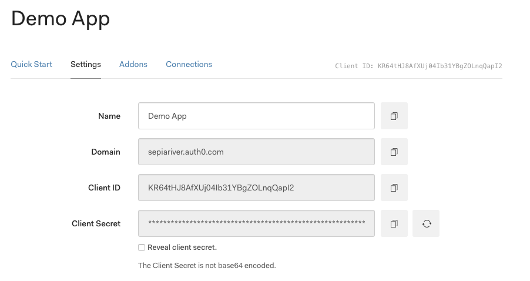Click inside the Domain field

[x=256, y=152]
